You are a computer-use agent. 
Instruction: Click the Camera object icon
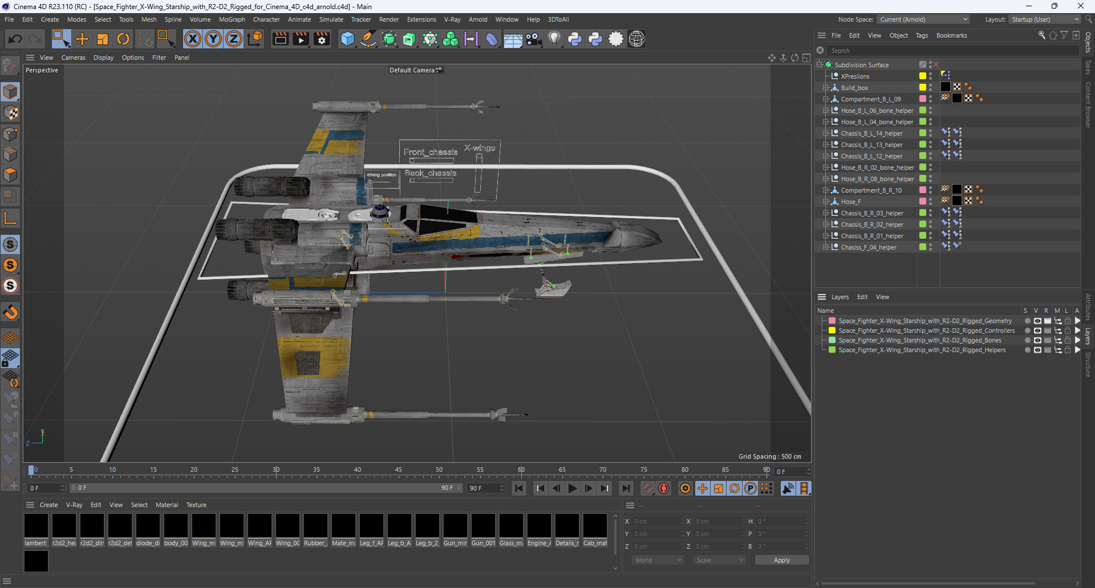[x=534, y=39]
